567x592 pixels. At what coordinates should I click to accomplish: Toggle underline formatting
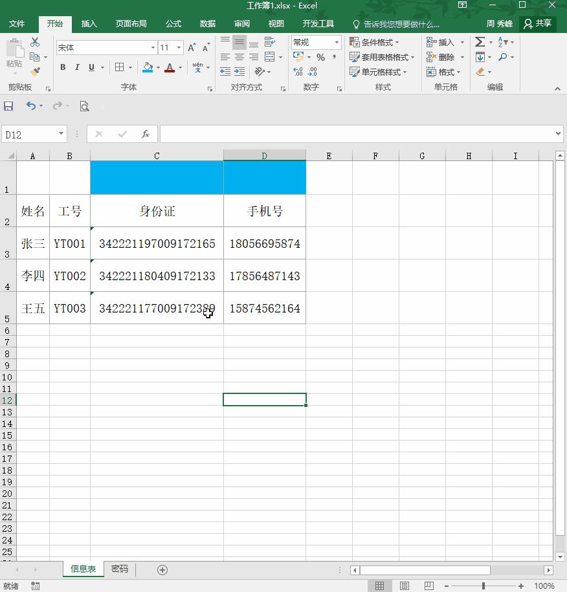coord(91,67)
